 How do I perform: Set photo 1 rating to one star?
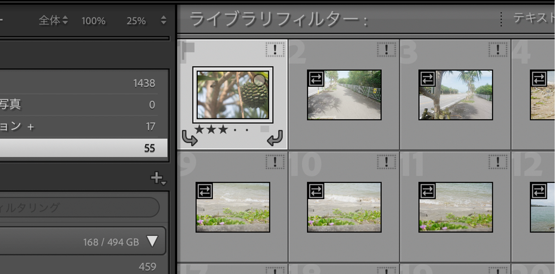(199, 129)
